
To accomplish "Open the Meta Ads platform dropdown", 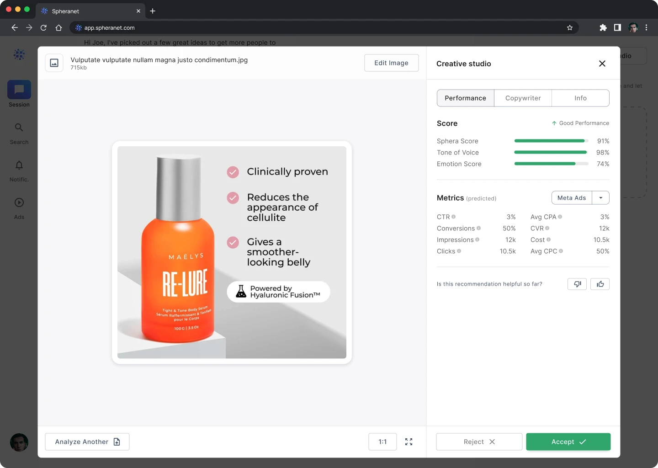I will click(572, 197).
